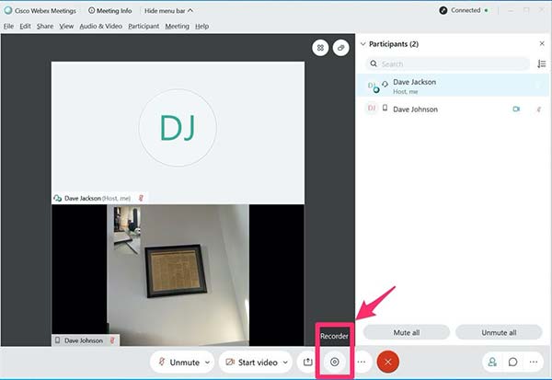Click Unmute all button
This screenshot has width=552, height=380.
pyautogui.click(x=499, y=332)
